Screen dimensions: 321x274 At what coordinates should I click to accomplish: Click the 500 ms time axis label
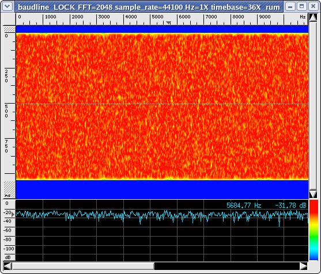6,111
